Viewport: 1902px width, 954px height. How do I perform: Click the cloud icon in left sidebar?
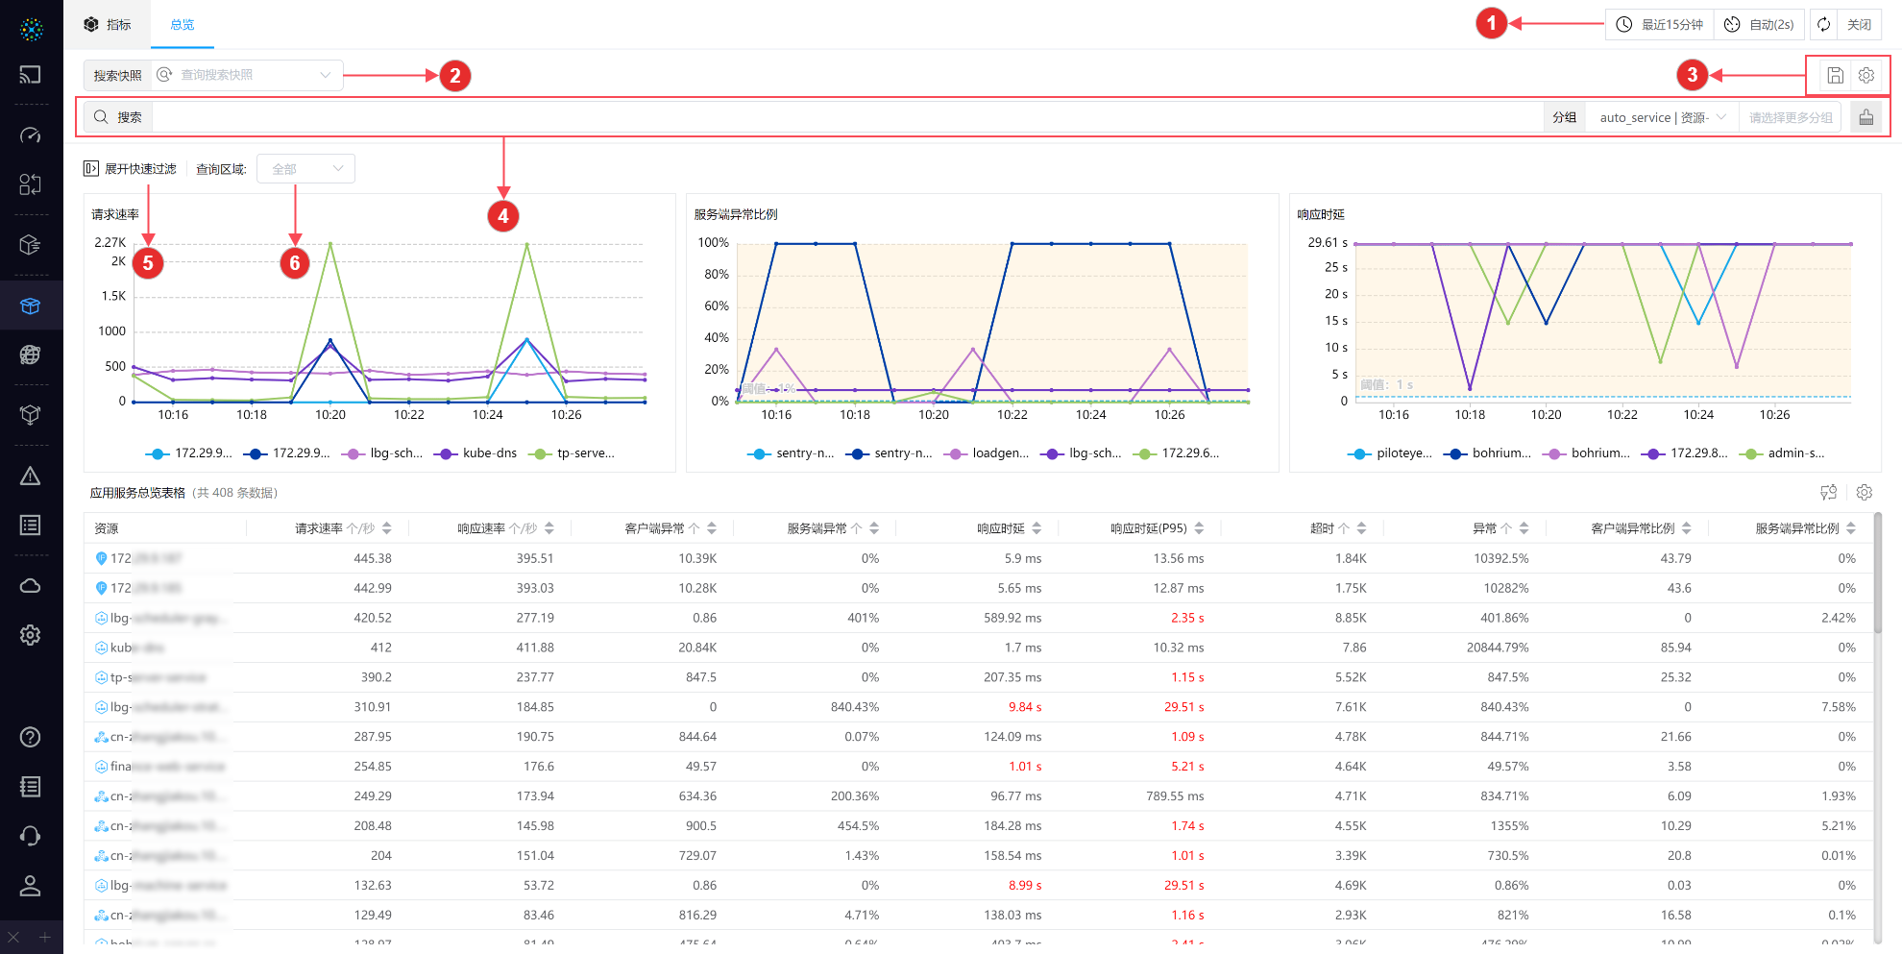coord(31,586)
